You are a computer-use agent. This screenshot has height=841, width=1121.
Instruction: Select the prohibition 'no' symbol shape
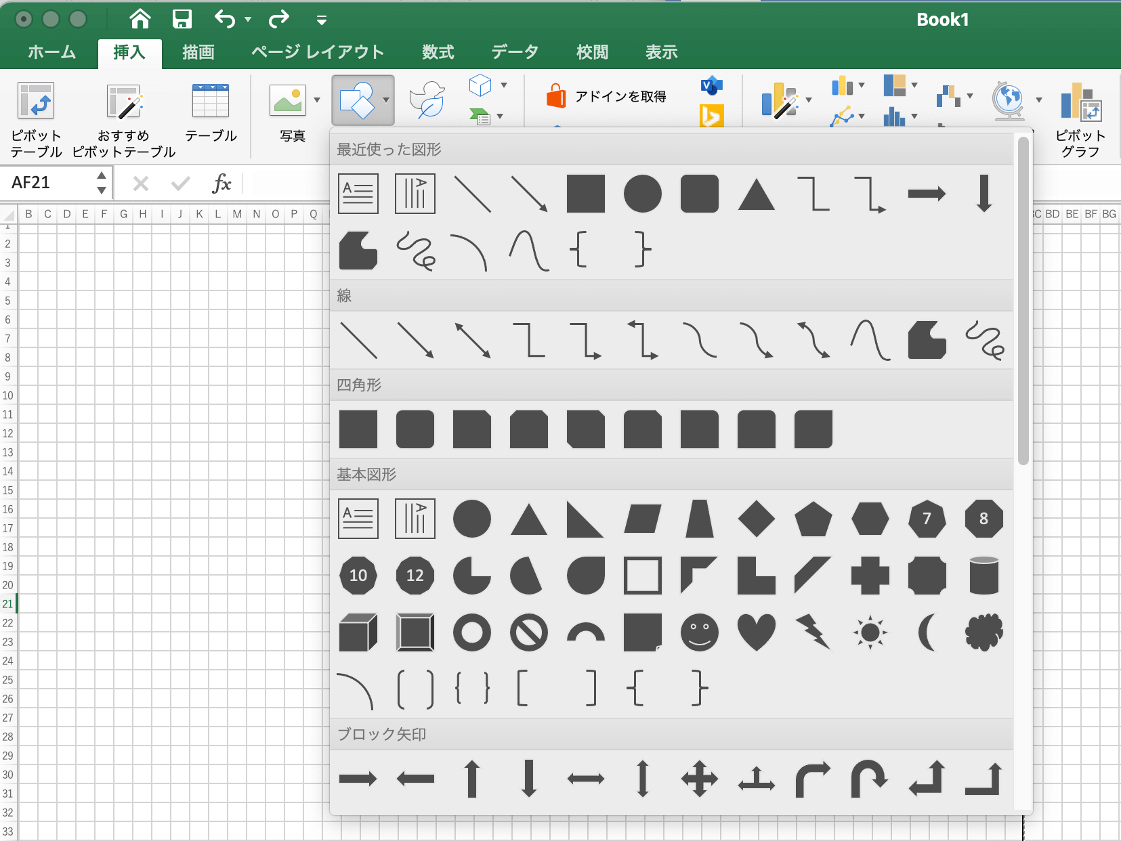coord(529,632)
